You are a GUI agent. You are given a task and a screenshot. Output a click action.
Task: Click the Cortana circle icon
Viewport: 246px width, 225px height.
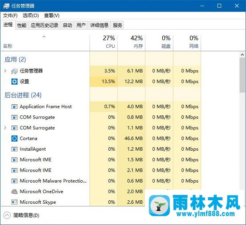pos(15,138)
